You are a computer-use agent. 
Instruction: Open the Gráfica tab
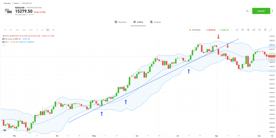click(x=138, y=22)
